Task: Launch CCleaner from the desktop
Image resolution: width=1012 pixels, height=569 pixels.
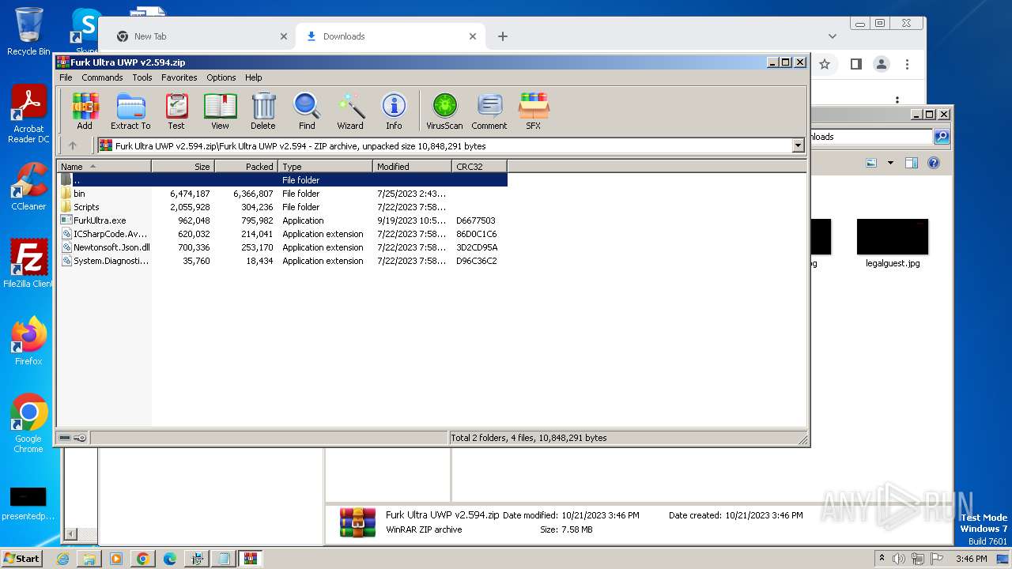Action: pyautogui.click(x=28, y=187)
